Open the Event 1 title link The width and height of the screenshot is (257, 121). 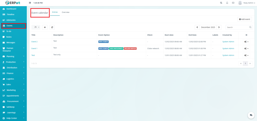tap(34, 48)
